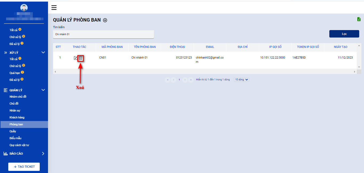This screenshot has width=364, height=173.
Task: Export to Excel using the green icon
Action: [359, 19]
